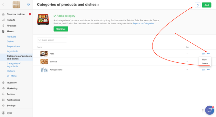Select the Холодні напої category name
This screenshot has height=117, width=216.
pos(56,70)
